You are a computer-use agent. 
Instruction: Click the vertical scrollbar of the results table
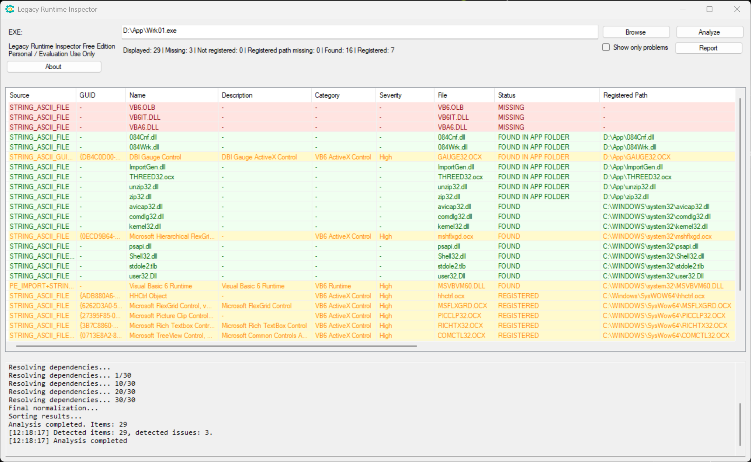pos(740,194)
